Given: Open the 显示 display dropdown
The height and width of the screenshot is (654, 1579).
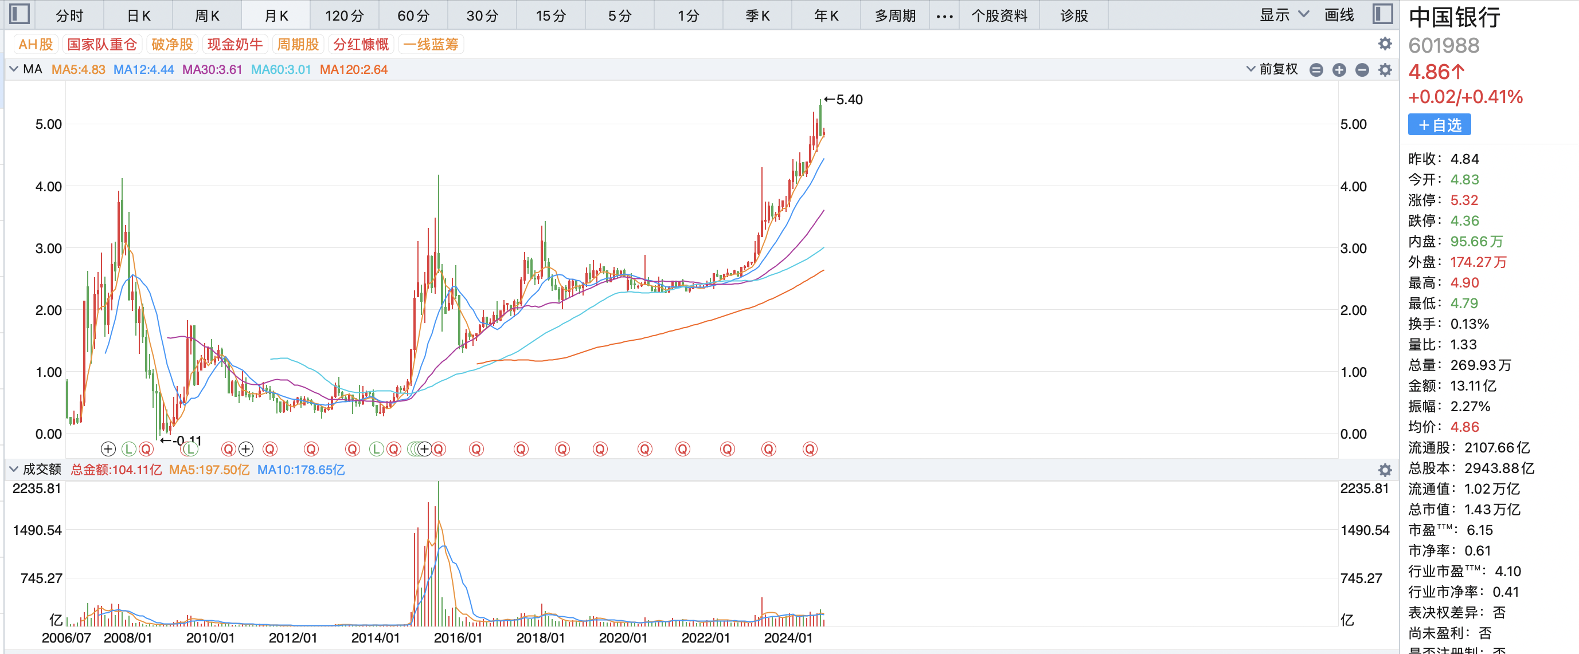Looking at the screenshot, I should tap(1284, 15).
